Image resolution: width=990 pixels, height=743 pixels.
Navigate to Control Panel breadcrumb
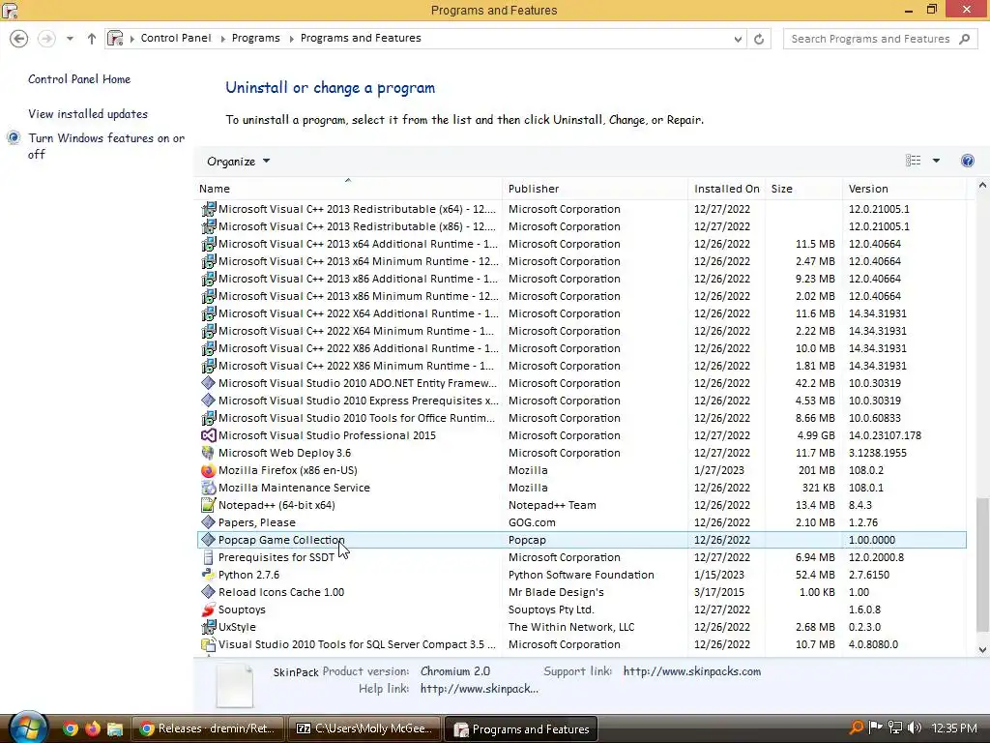(176, 38)
